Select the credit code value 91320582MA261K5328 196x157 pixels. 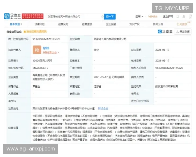point(46,39)
